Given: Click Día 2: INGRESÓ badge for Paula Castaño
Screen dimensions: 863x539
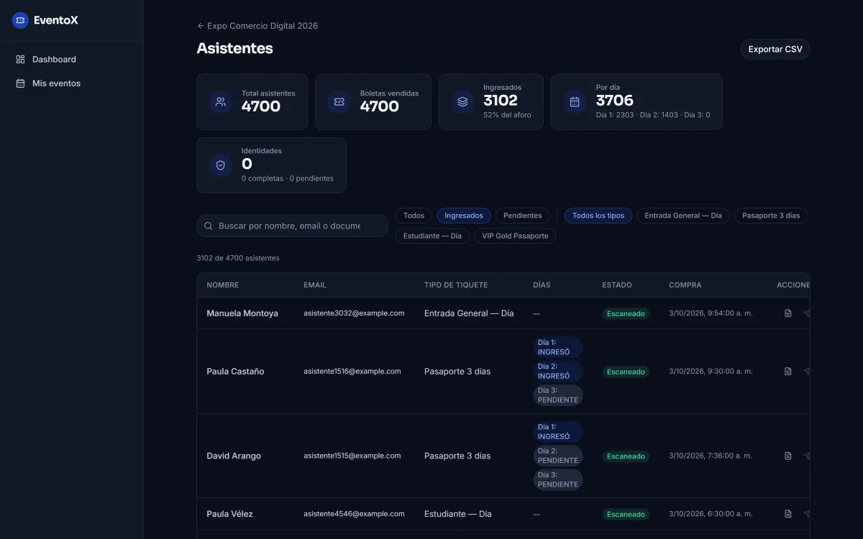Looking at the screenshot, I should tap(558, 372).
